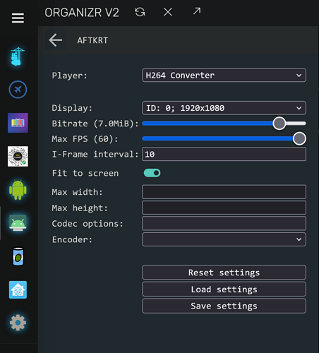Open the Home Assistant house icon
This screenshot has height=353, width=319.
(x=18, y=289)
